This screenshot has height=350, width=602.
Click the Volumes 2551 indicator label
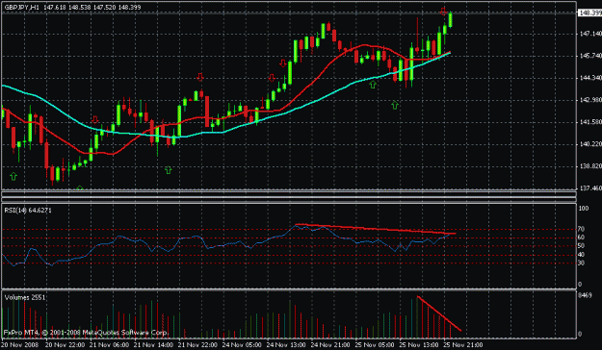tap(25, 297)
